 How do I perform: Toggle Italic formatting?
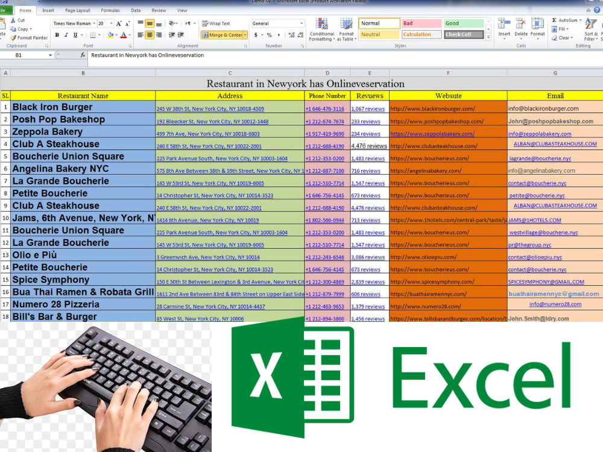click(66, 35)
